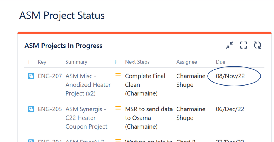Open issue key ENG-207

pyautogui.click(x=50, y=76)
